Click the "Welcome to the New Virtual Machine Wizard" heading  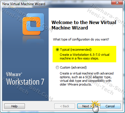84,25
